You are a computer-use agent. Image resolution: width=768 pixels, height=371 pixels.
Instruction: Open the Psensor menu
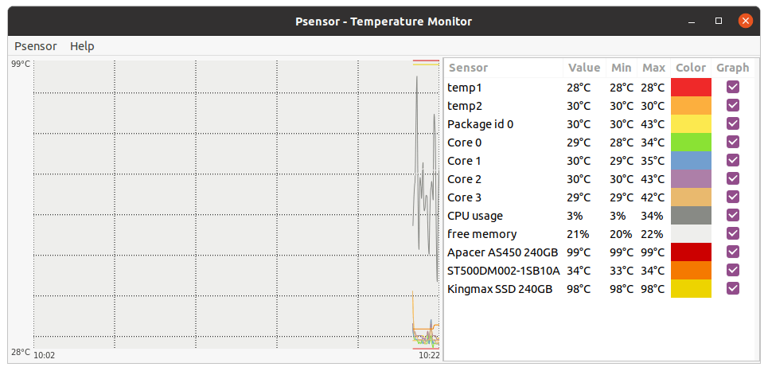[35, 46]
